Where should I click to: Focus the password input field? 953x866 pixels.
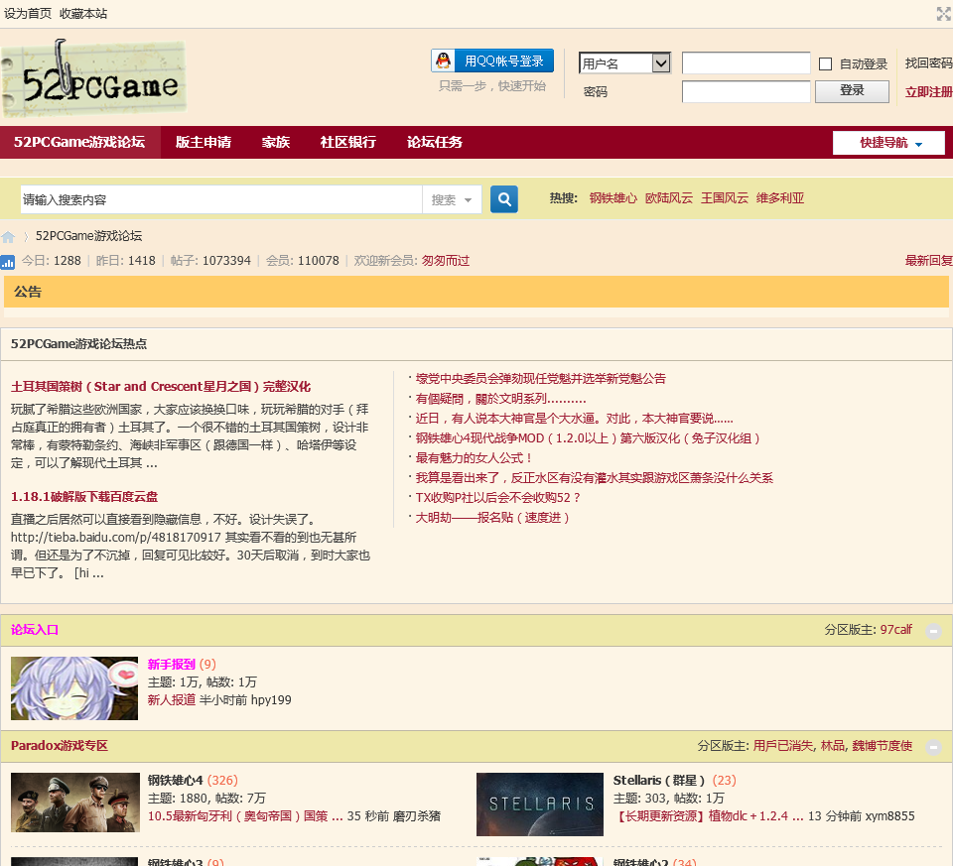pos(746,91)
